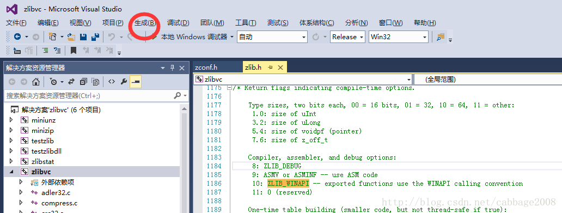This screenshot has height=213, width=562.
Task: Toggle the pin on zlib.h tab
Action: pos(271,67)
